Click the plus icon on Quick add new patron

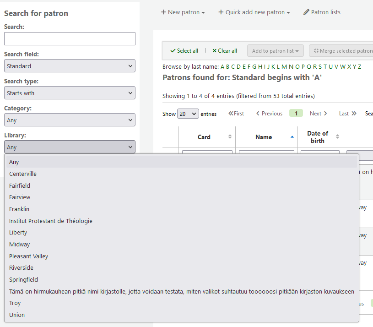pyautogui.click(x=221, y=12)
